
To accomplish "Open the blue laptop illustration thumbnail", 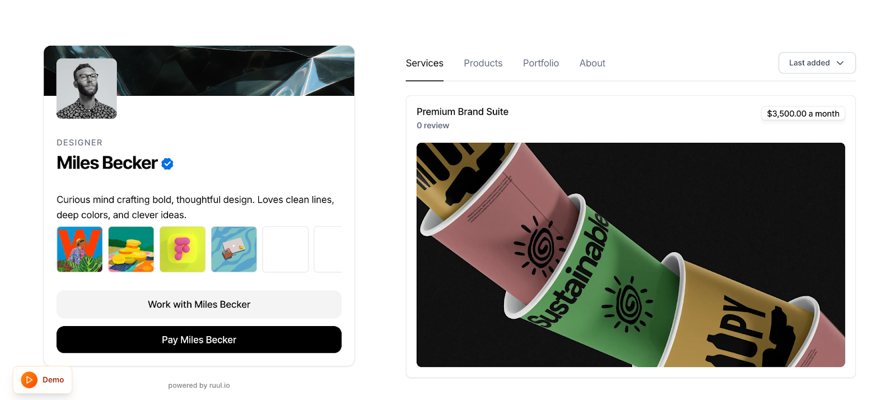I will tap(234, 249).
